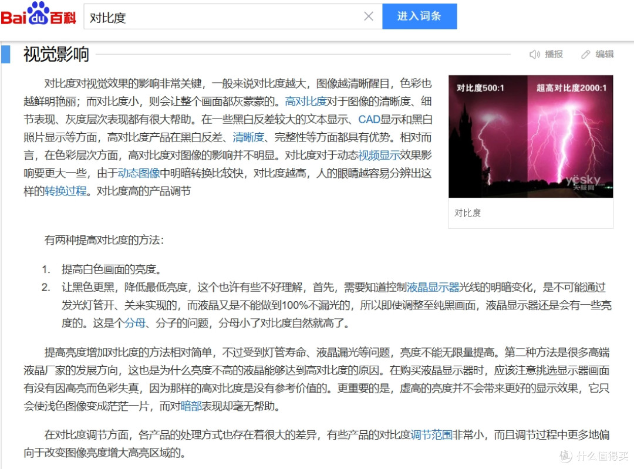The image size is (634, 469).
Task: Clear search box with X icon
Action: click(x=368, y=16)
